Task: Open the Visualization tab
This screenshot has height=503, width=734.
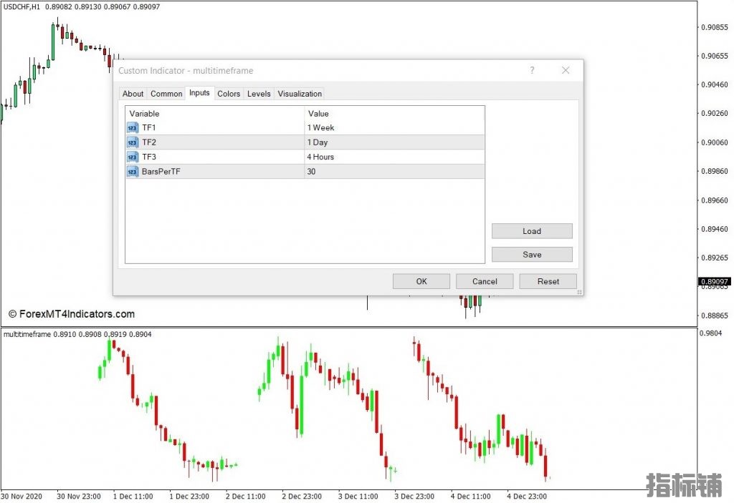Action: (x=300, y=94)
